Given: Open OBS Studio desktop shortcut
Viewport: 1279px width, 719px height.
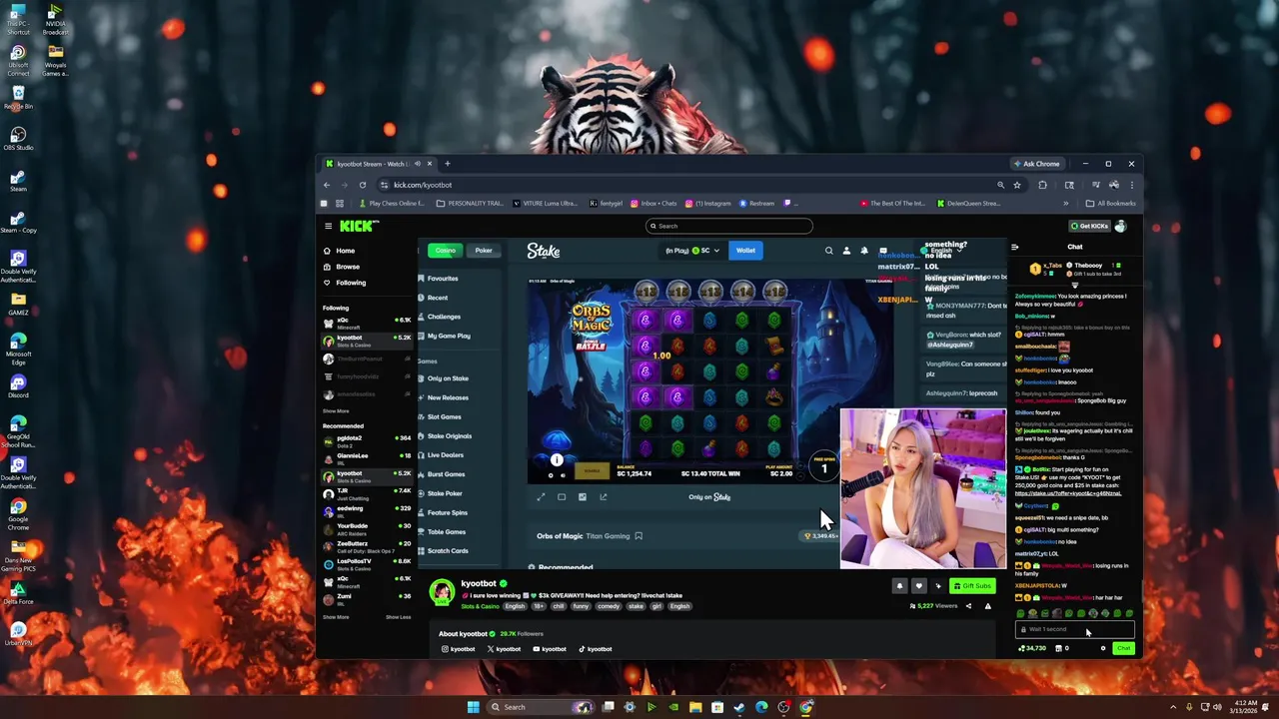Looking at the screenshot, I should (x=18, y=139).
